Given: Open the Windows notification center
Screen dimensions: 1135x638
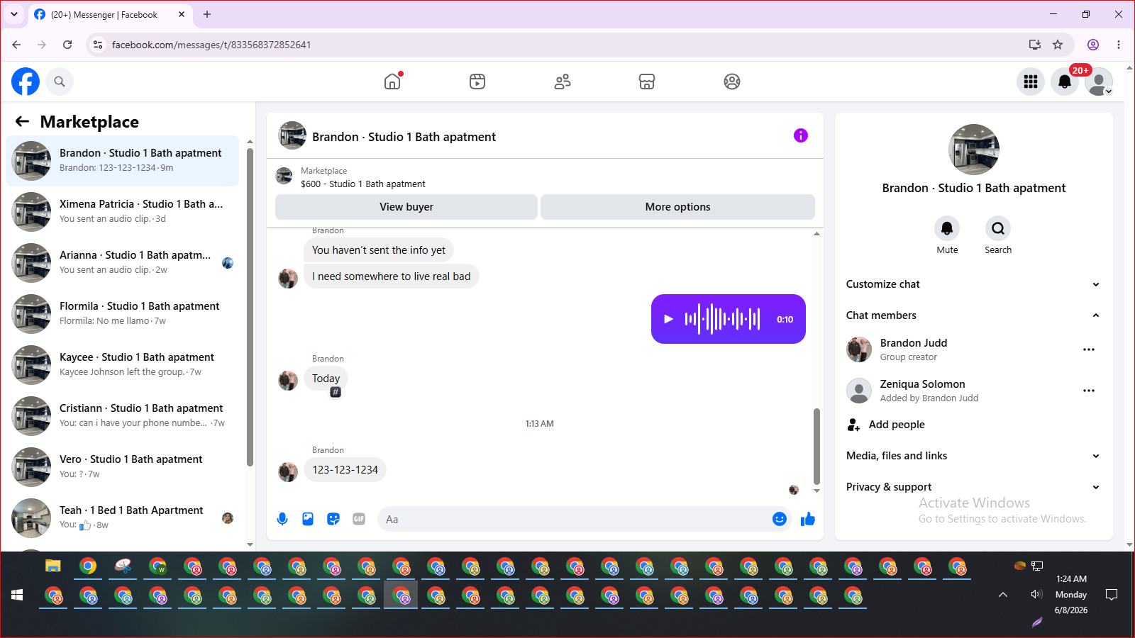Looking at the screenshot, I should tap(1112, 595).
